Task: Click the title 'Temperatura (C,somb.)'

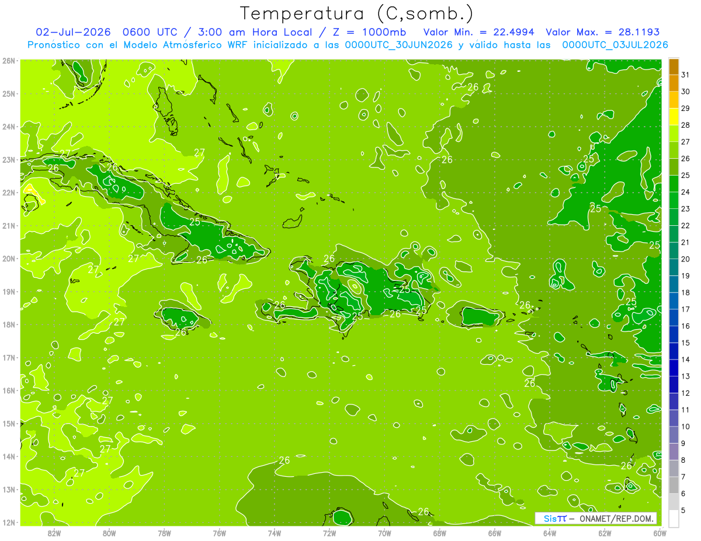Action: click(357, 13)
